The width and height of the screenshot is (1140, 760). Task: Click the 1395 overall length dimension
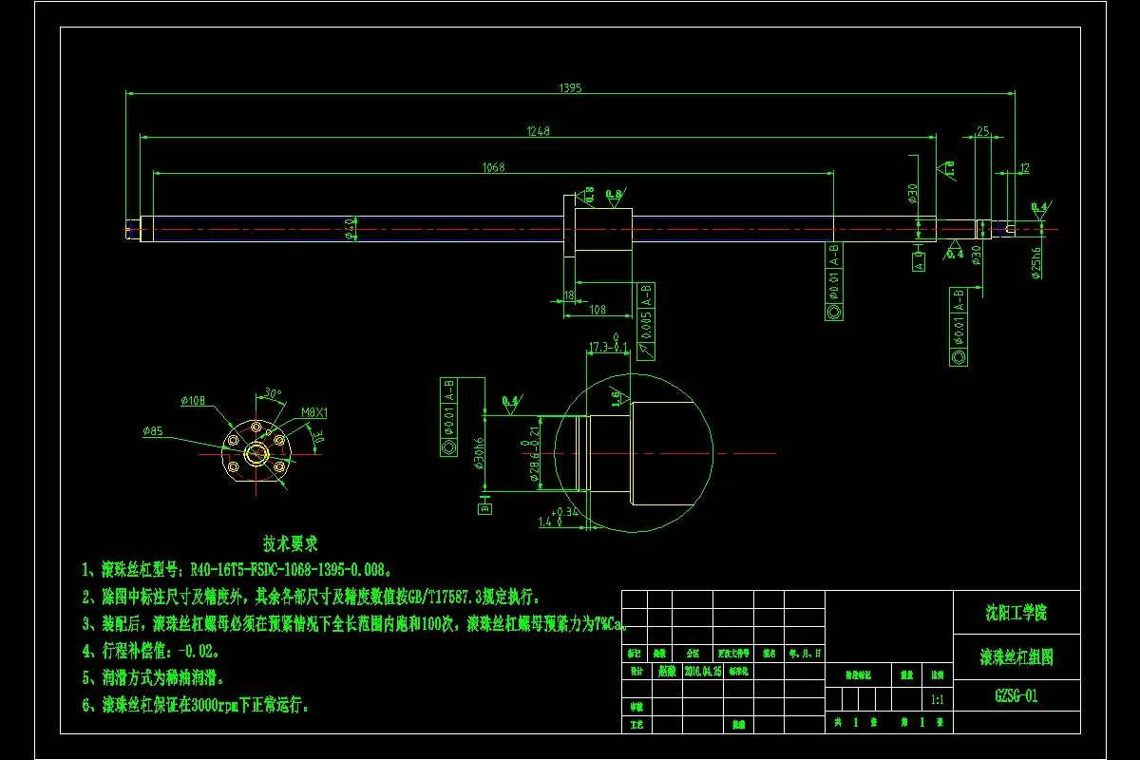(x=570, y=87)
